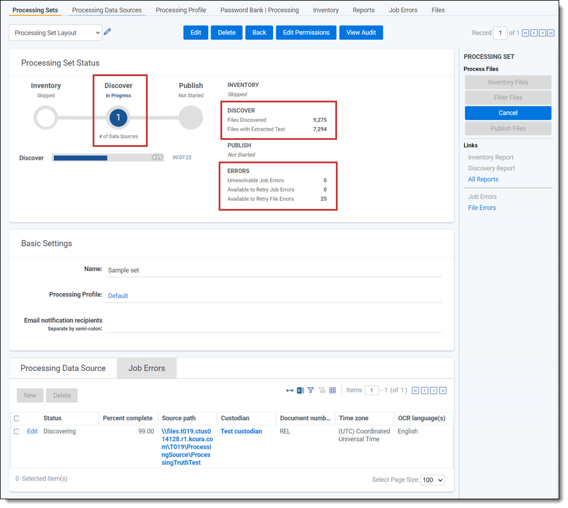Open the Password Bank | Processing tab
This screenshot has height=508, width=568.
coord(259,10)
